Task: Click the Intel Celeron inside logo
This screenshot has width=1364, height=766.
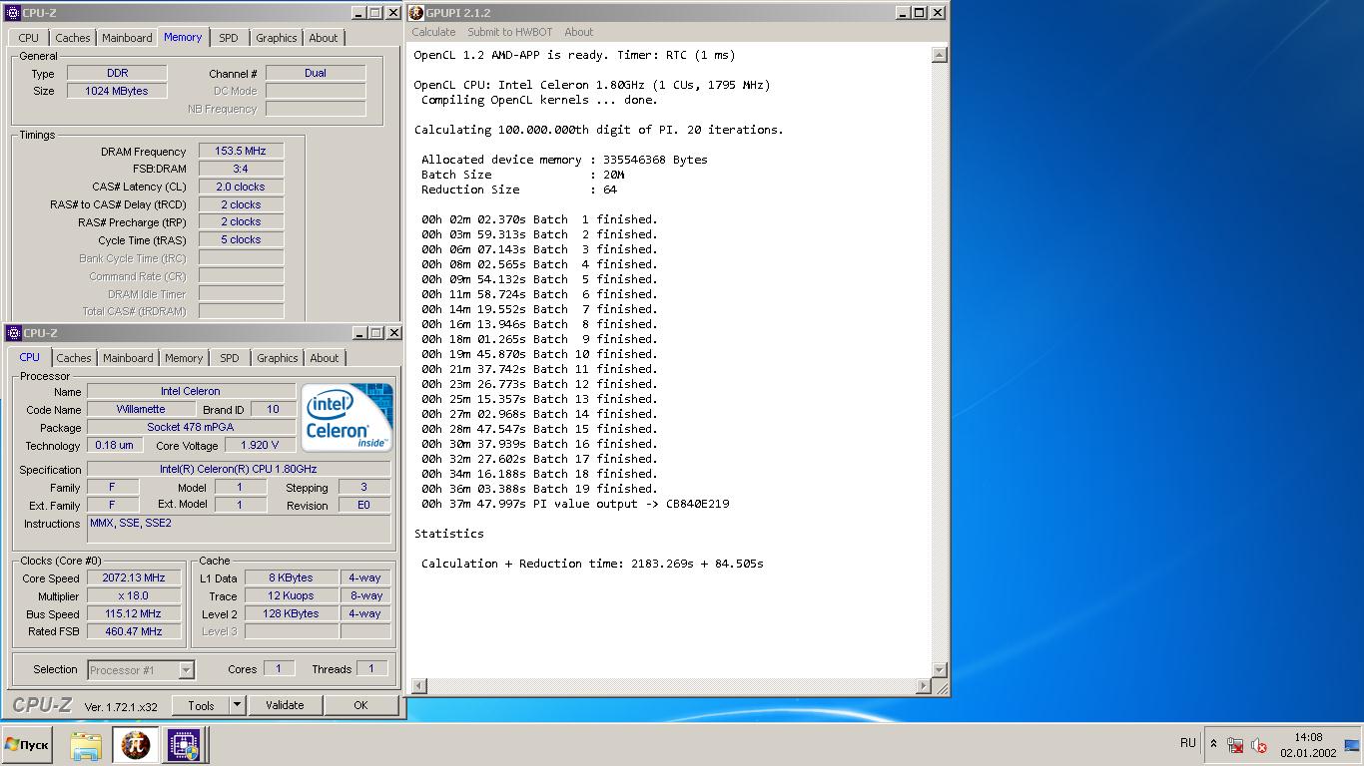Action: (347, 418)
